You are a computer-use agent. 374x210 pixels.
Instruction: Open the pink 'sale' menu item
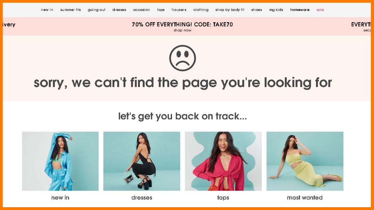tap(320, 10)
